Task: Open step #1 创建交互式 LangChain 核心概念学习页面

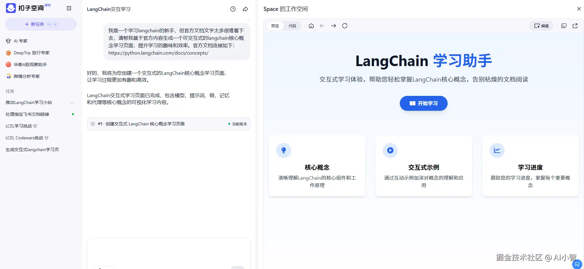Action: click(x=169, y=124)
